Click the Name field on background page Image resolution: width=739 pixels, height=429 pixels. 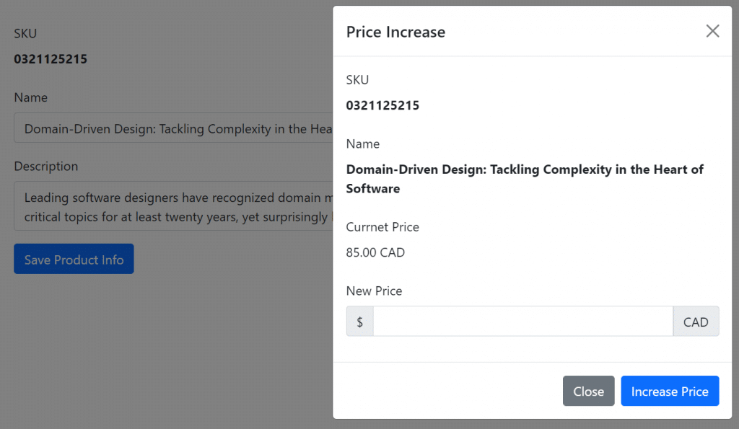coord(173,128)
